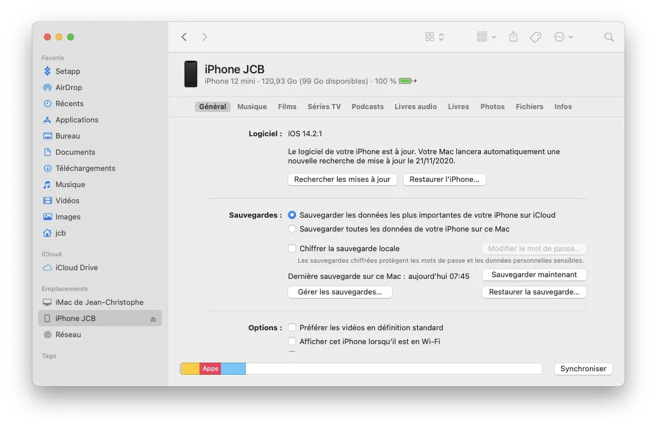
Task: Click the Tags sidebar heading
Action: 49,356
